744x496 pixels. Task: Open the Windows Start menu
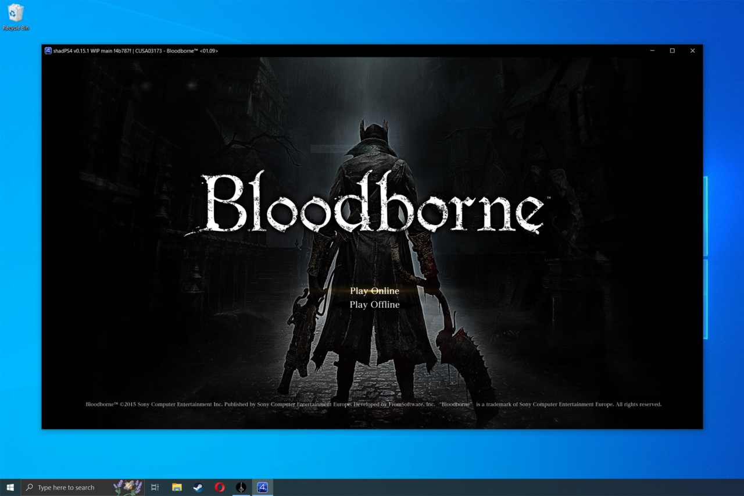(x=10, y=487)
